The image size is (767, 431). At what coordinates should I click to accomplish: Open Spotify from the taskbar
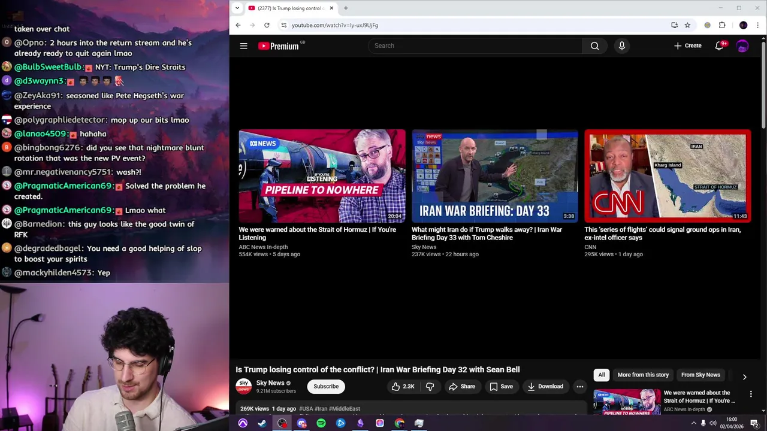coord(321,423)
